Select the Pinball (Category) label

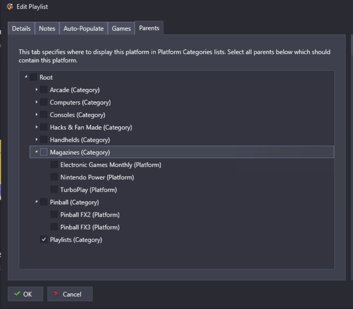click(74, 202)
